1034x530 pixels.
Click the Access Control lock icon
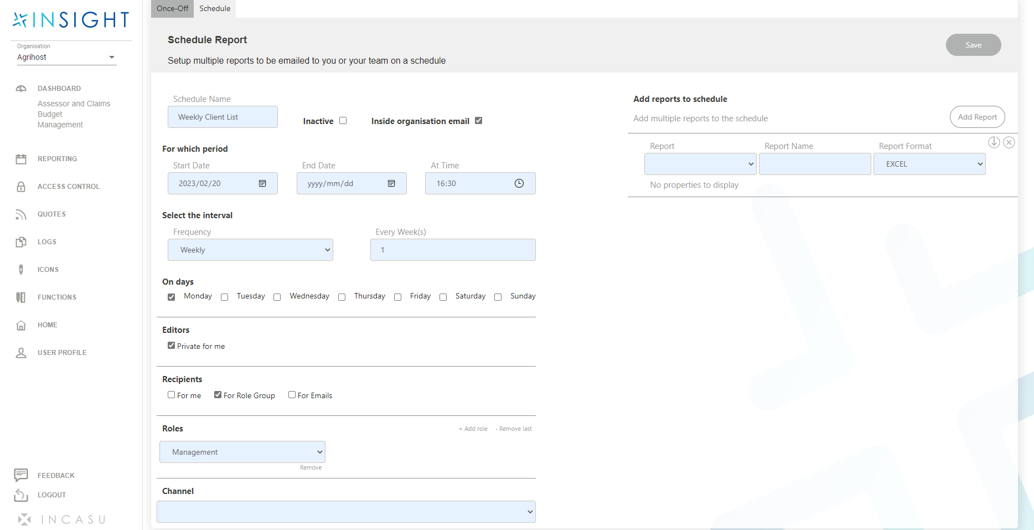(x=21, y=187)
